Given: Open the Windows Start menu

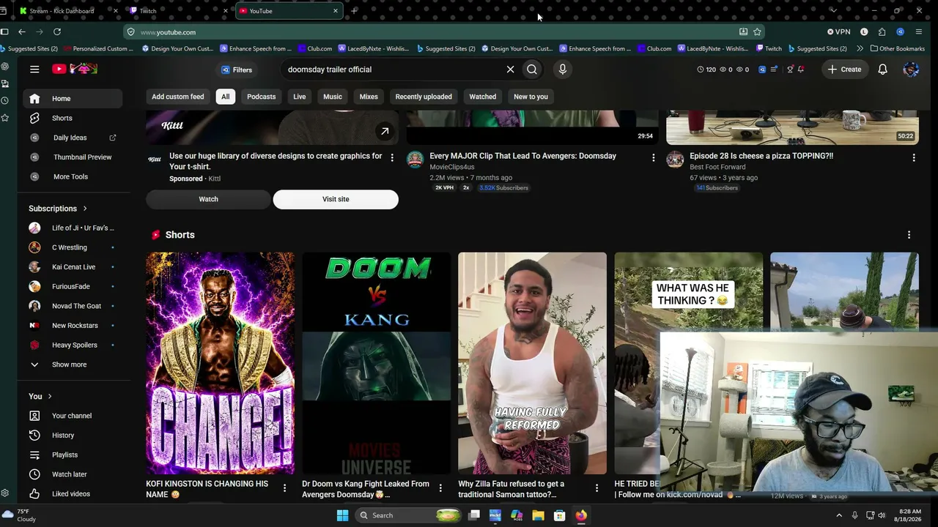Looking at the screenshot, I should [342, 515].
